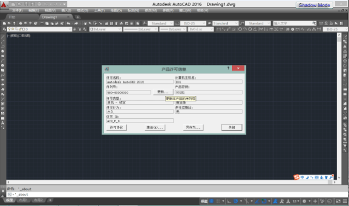This screenshot has height=206, width=349.
Task: Open the ByLayer linetype dropdown
Action: [141, 29]
